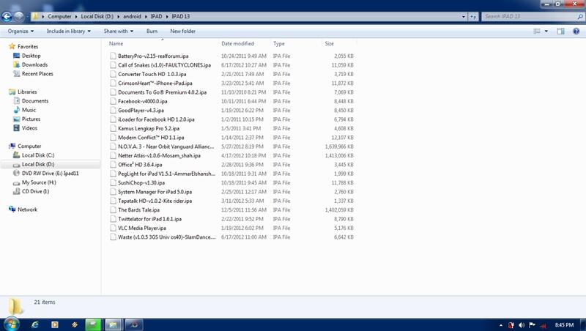The height and width of the screenshot is (331, 586).
Task: Click the Burn toolbar button
Action: point(152,31)
